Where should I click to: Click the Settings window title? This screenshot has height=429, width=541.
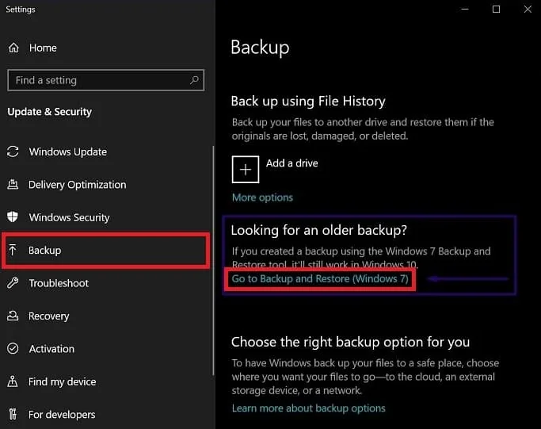[21, 10]
